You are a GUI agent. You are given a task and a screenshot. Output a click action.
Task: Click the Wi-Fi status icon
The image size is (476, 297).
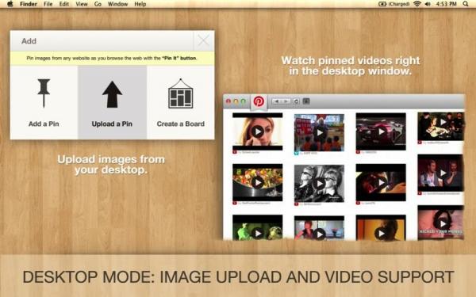point(417,4)
